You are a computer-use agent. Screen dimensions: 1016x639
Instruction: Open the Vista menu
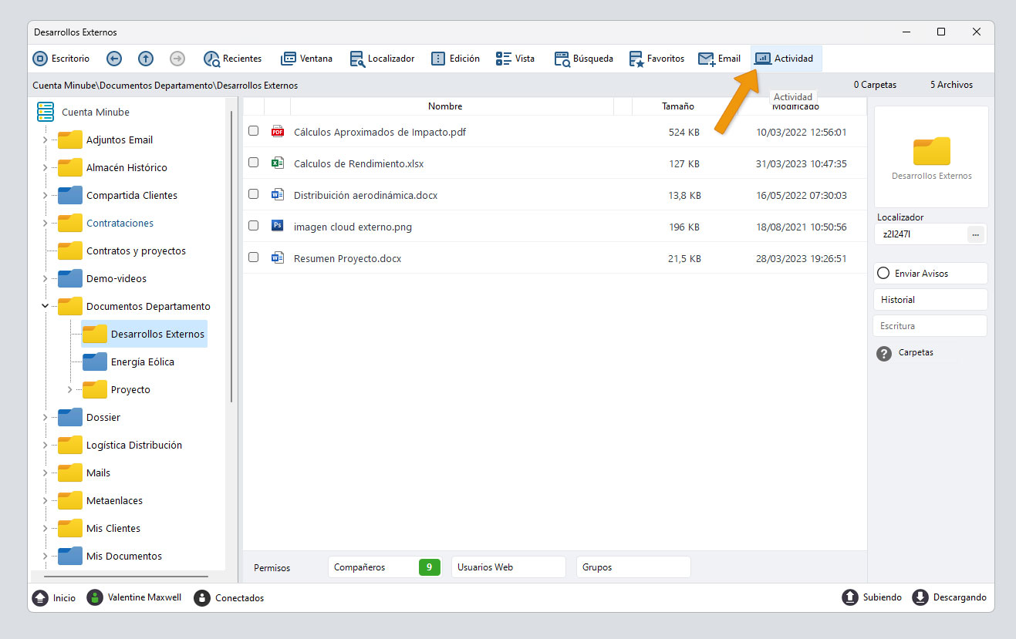[x=515, y=59]
